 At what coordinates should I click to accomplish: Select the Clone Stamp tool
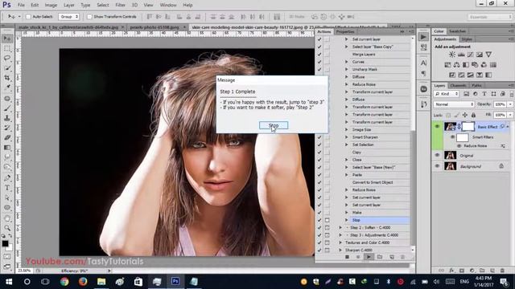pyautogui.click(x=7, y=118)
